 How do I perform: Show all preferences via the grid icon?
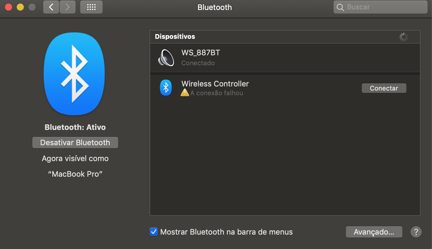(x=91, y=7)
